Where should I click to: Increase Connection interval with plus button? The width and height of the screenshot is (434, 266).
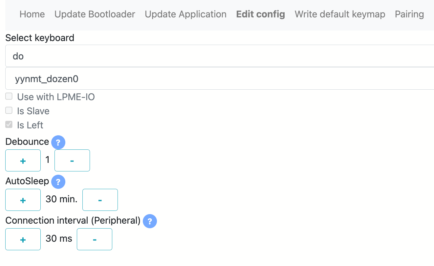[x=23, y=239]
